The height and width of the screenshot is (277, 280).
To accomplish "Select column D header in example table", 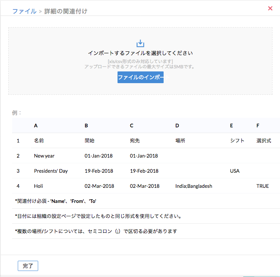I will pos(177,125).
